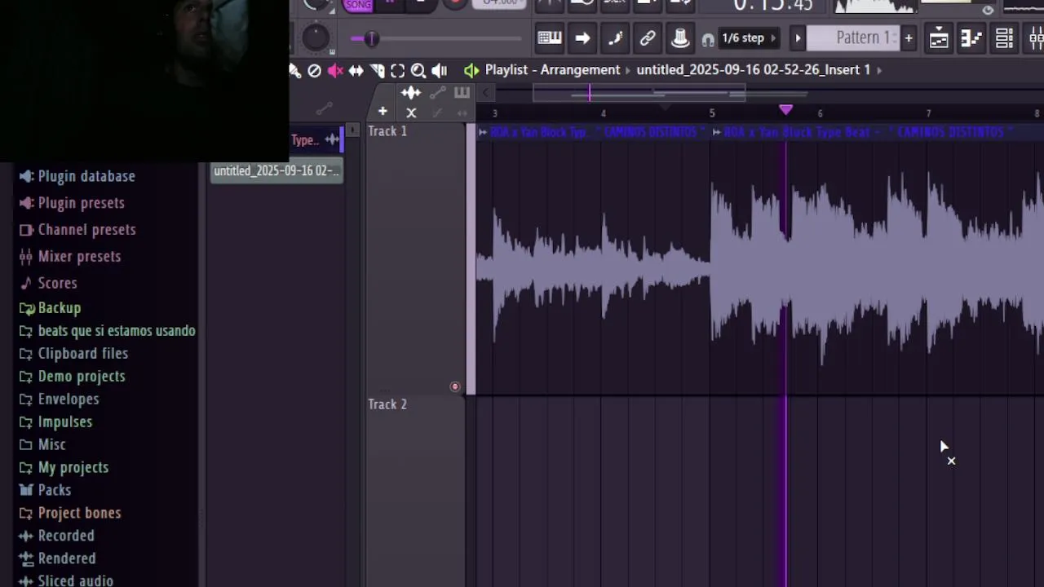Image resolution: width=1044 pixels, height=587 pixels.
Task: Click the waveform icon next to the Type.. tab
Action: click(332, 140)
